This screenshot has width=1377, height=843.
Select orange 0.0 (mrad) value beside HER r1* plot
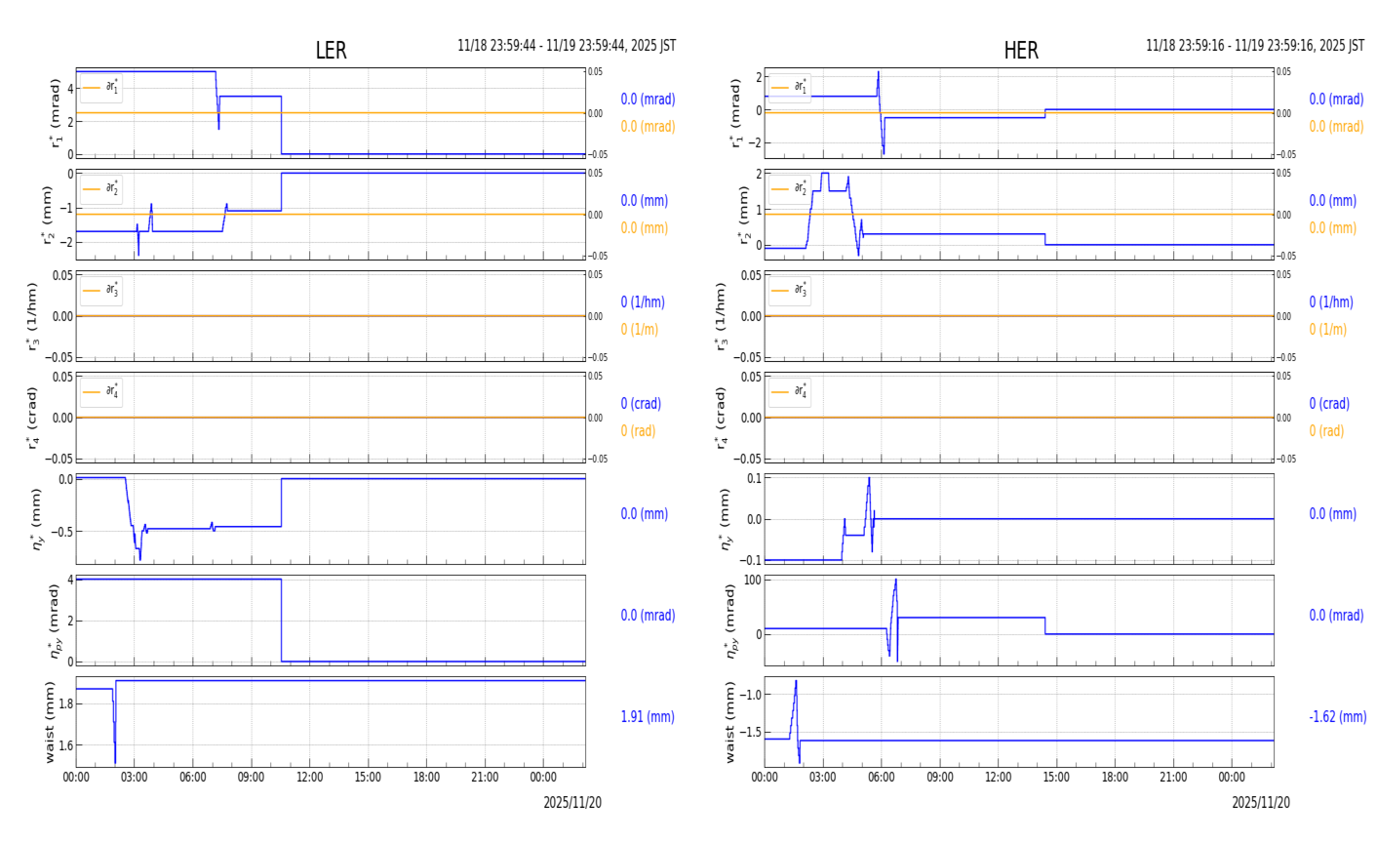(x=1336, y=127)
